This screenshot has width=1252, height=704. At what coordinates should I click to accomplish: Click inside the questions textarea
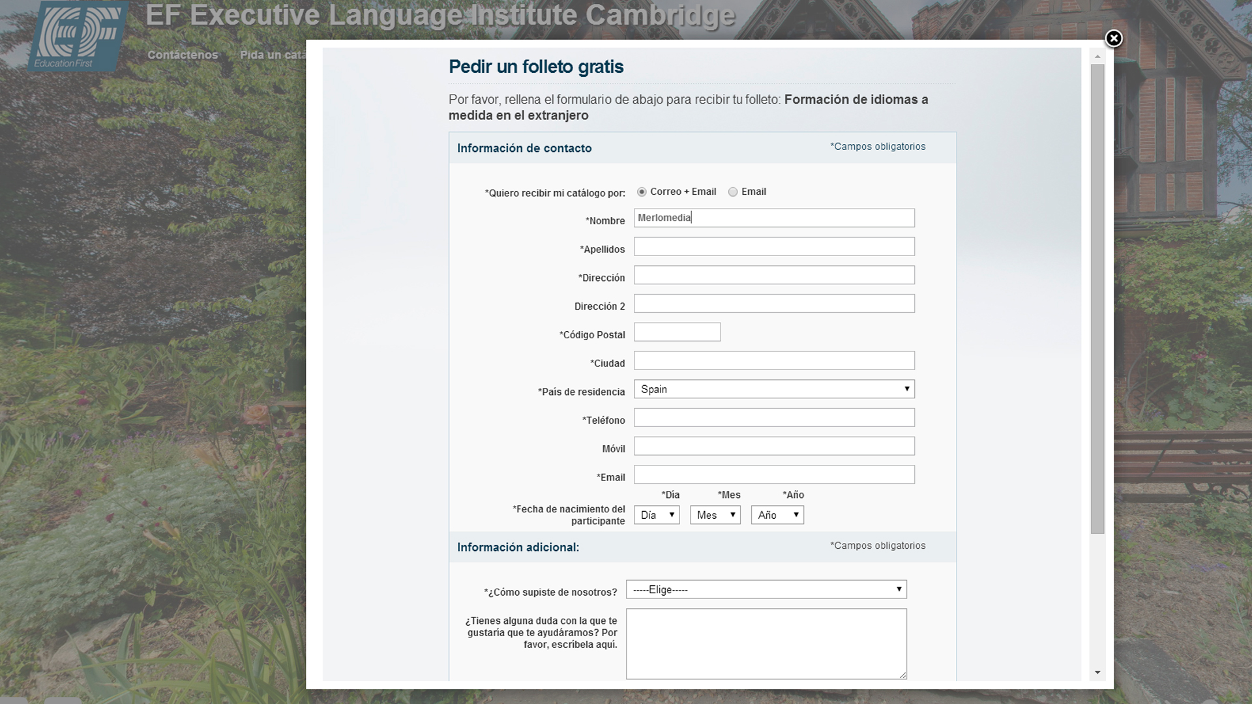coord(766,643)
